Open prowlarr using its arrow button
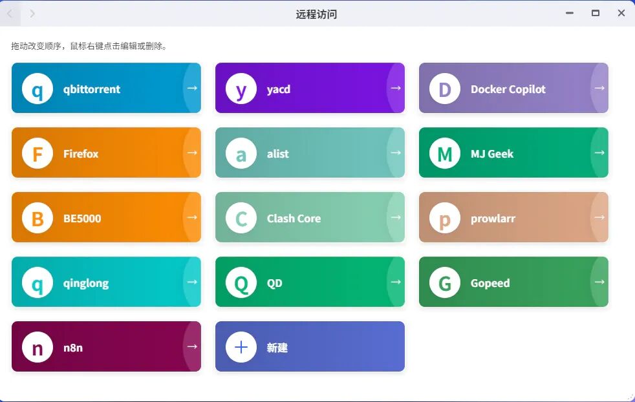This screenshot has width=635, height=402. click(x=599, y=217)
